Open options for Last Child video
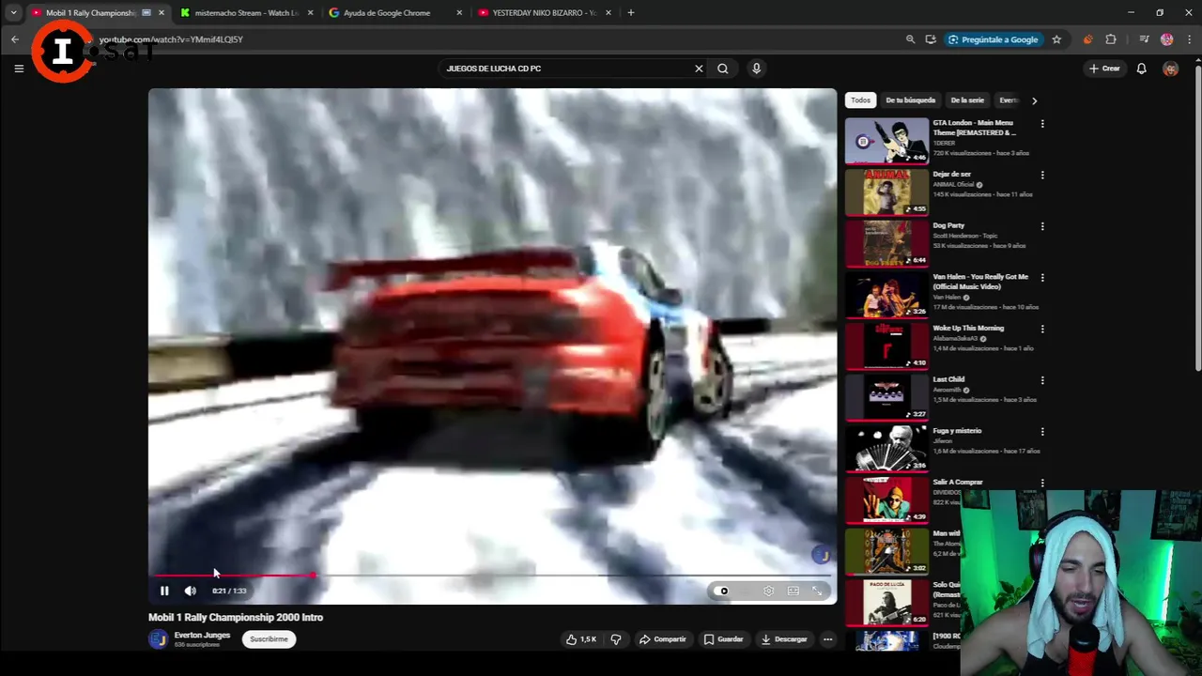 (x=1042, y=380)
